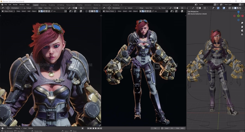Open left viewport Global transform orientation dropdown
Viewport: 245px width, 132px height.
[x=62, y=8]
